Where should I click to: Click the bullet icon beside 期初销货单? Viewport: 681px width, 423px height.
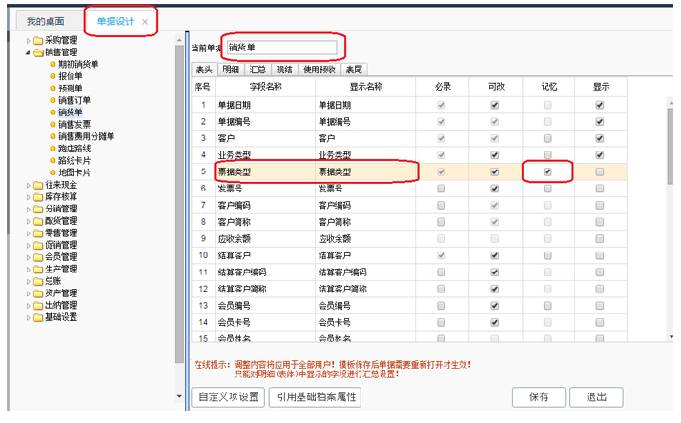point(52,64)
